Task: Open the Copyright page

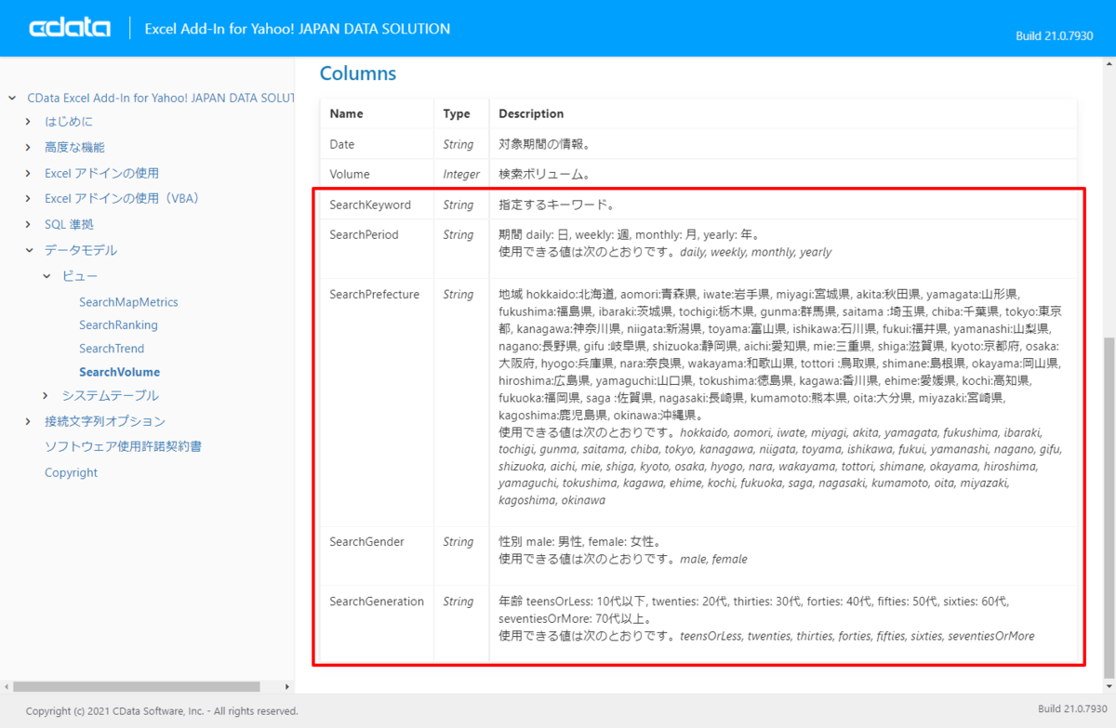Action: tap(71, 472)
